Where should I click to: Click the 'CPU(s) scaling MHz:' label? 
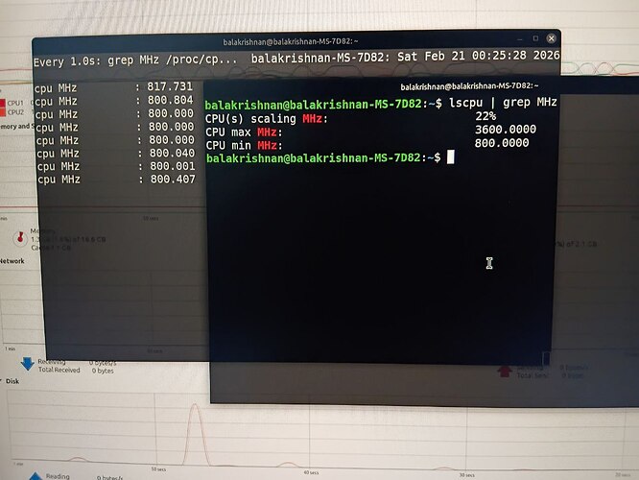pyautogui.click(x=267, y=119)
